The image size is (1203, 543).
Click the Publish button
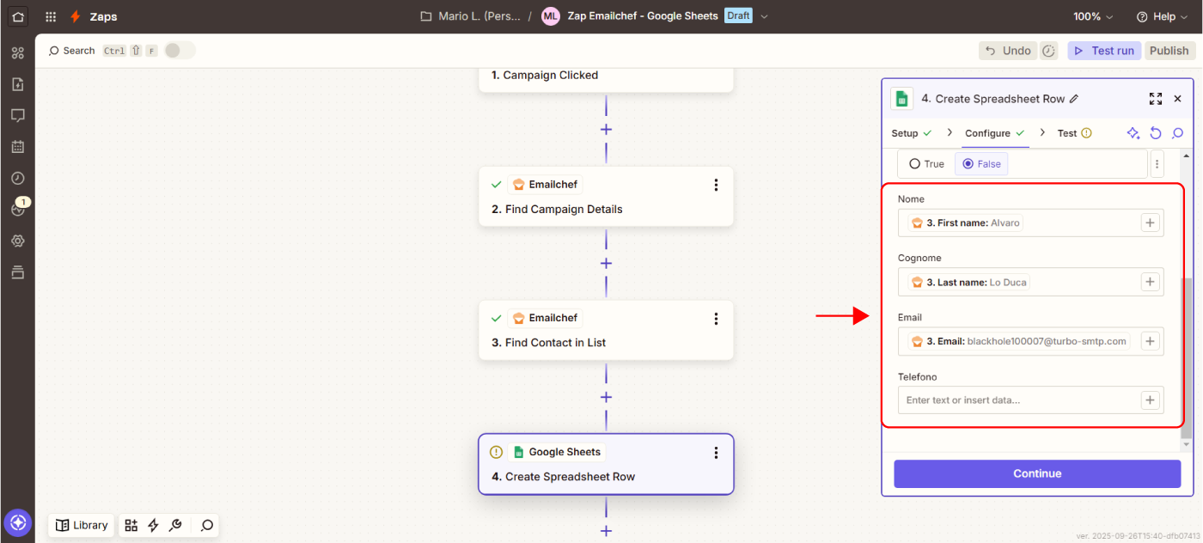[x=1169, y=51]
